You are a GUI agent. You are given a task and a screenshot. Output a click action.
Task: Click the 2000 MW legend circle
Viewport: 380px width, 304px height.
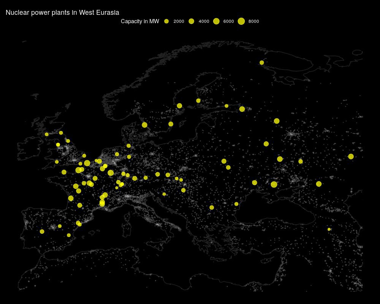[166, 22]
